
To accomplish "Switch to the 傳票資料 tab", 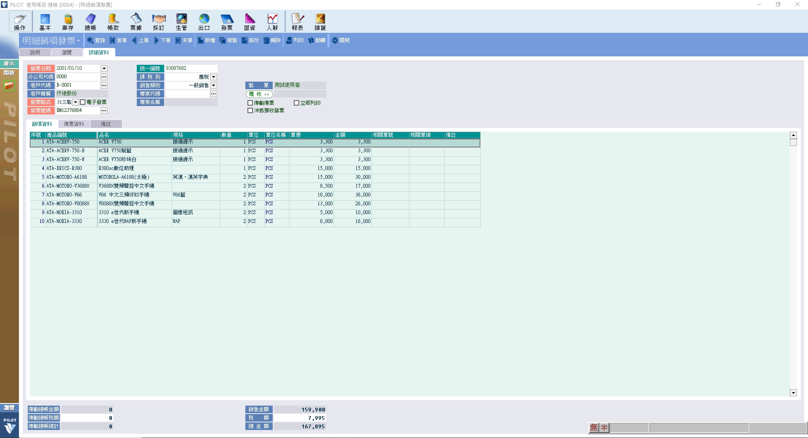I will coord(74,124).
